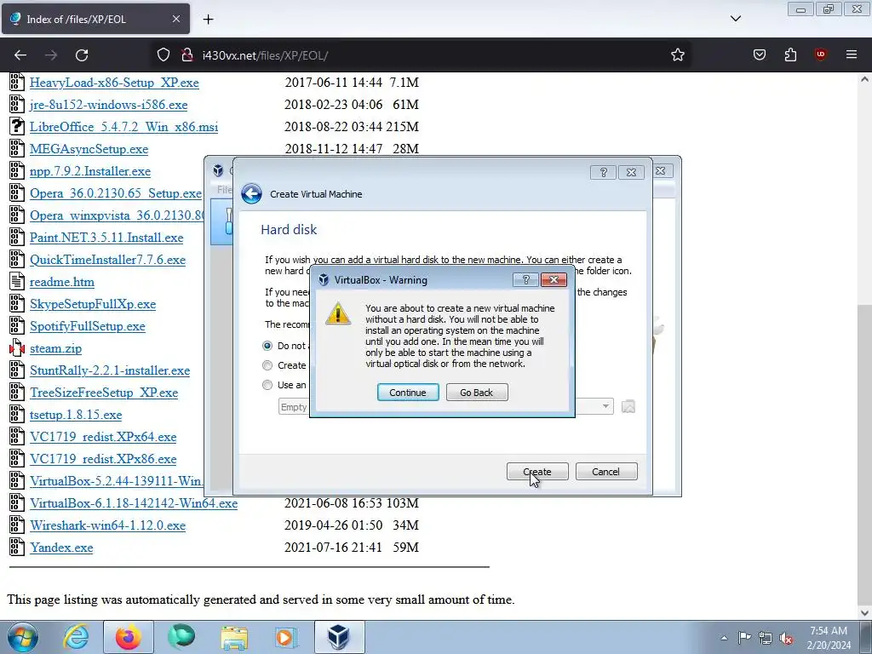Select the 'Create a virtual hard disk' radio

tap(267, 365)
